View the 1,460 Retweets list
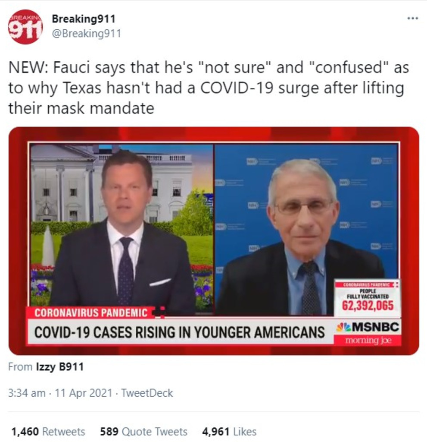The width and height of the screenshot is (427, 442). point(48,432)
